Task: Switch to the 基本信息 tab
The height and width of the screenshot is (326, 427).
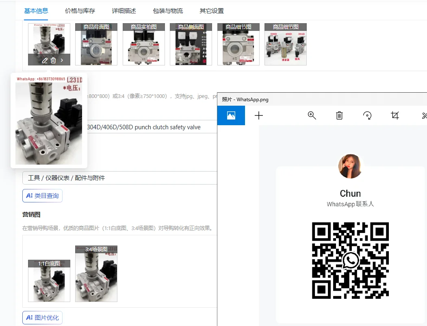Action: click(x=36, y=11)
